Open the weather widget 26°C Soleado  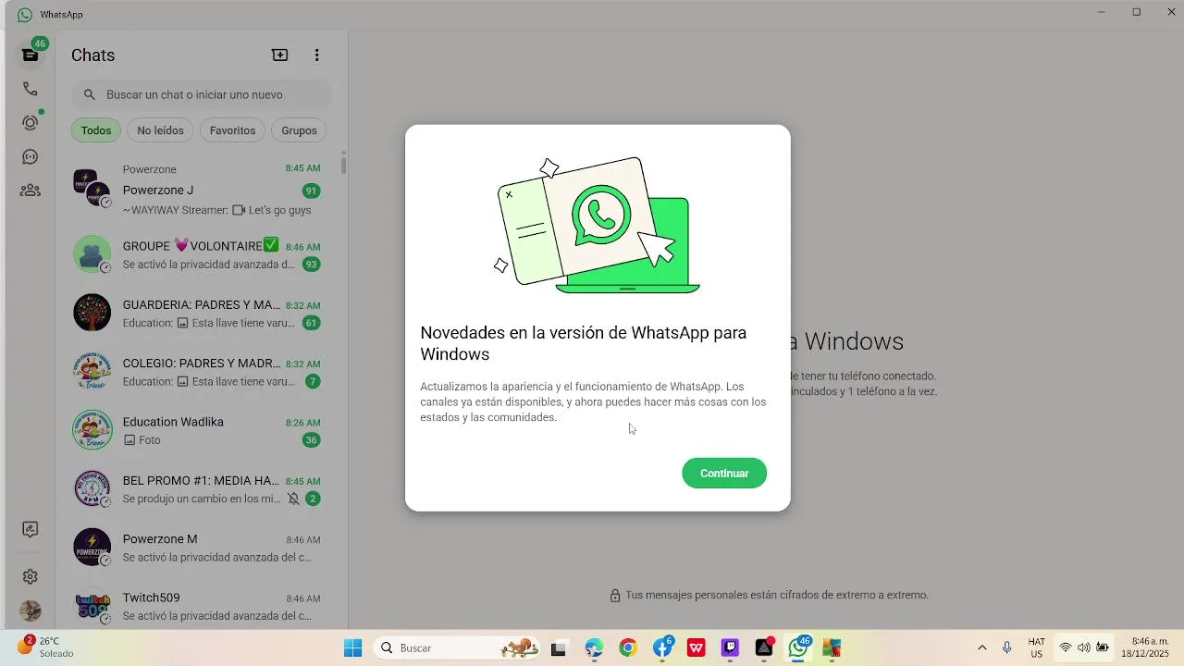[44, 647]
